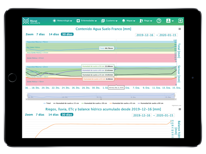Click the logout exit icon
The width and height of the screenshot is (206, 154).
coord(180,21)
